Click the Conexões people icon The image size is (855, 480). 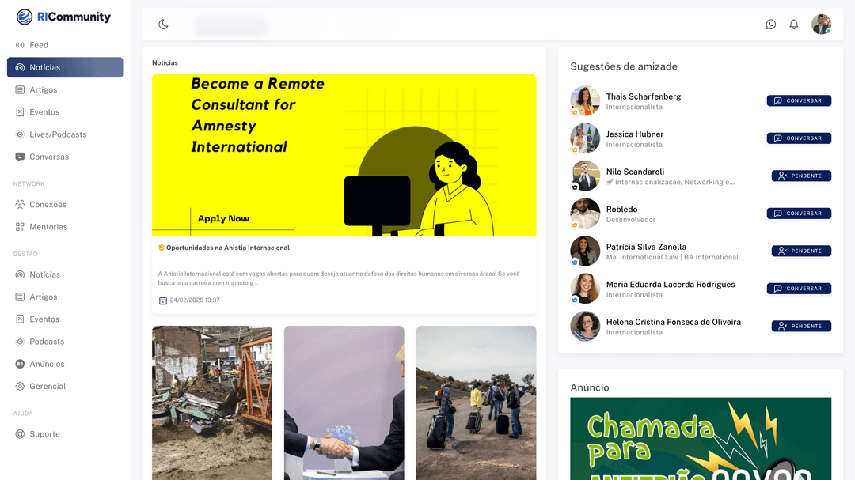20,205
